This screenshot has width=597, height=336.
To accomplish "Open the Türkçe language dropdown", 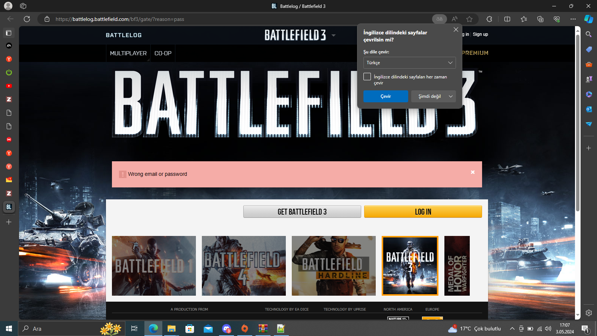I will (x=409, y=63).
